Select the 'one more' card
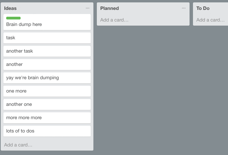This screenshot has width=228, height=155. [47, 91]
